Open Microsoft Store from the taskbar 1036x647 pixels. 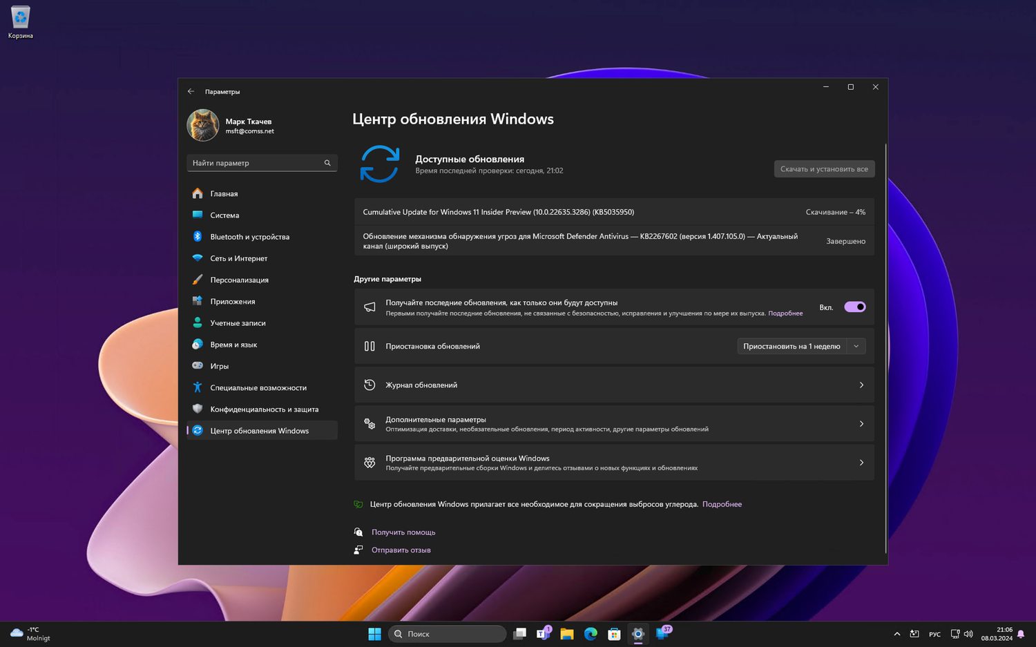click(x=614, y=634)
